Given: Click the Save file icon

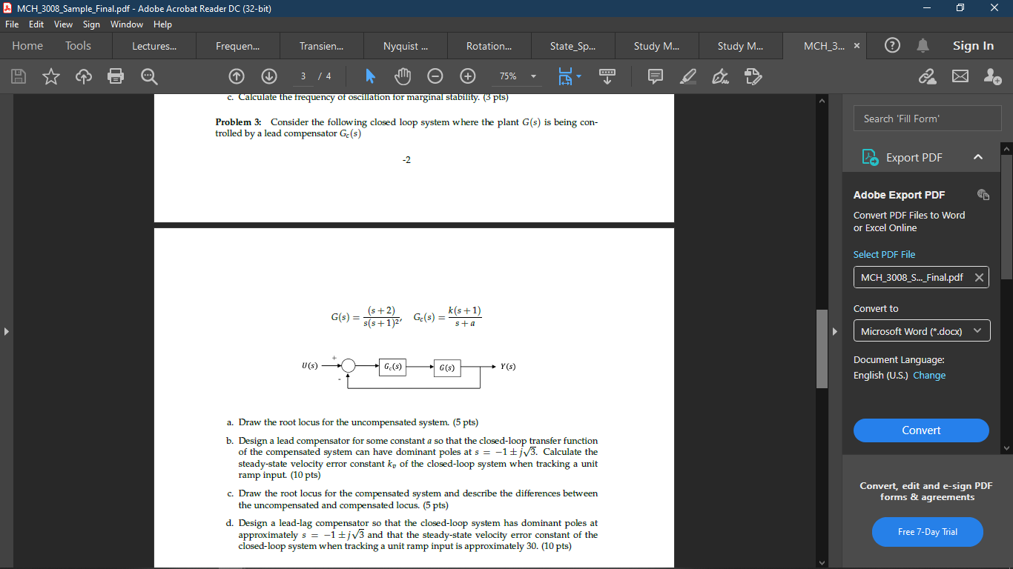Looking at the screenshot, I should (18, 76).
